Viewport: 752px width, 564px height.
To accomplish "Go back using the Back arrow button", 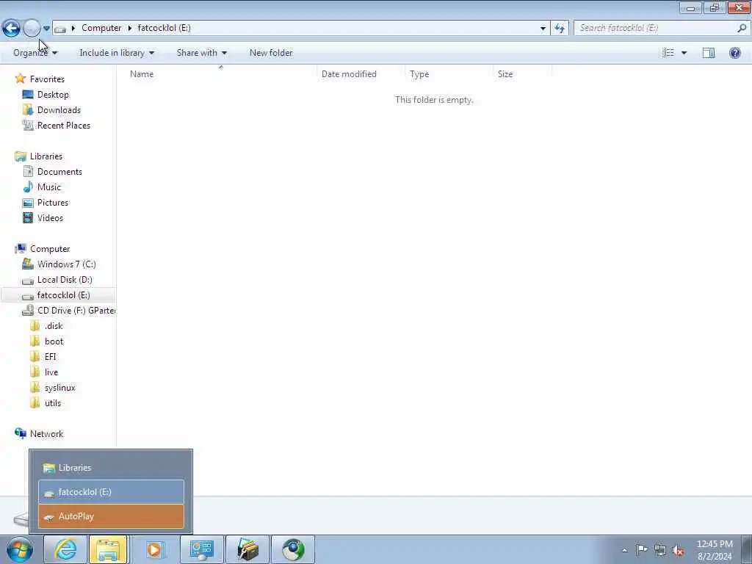I will [11, 29].
